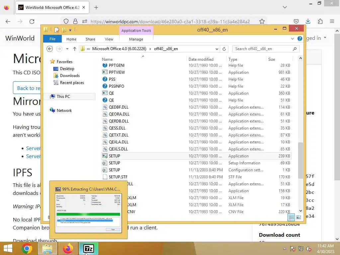The image size is (340, 255).
Task: Switch to details view layout icon
Action: click(x=291, y=217)
